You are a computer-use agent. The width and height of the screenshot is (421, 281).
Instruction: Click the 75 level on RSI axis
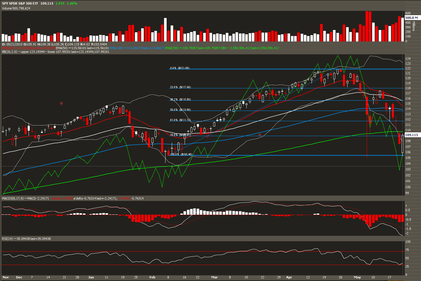(407, 250)
